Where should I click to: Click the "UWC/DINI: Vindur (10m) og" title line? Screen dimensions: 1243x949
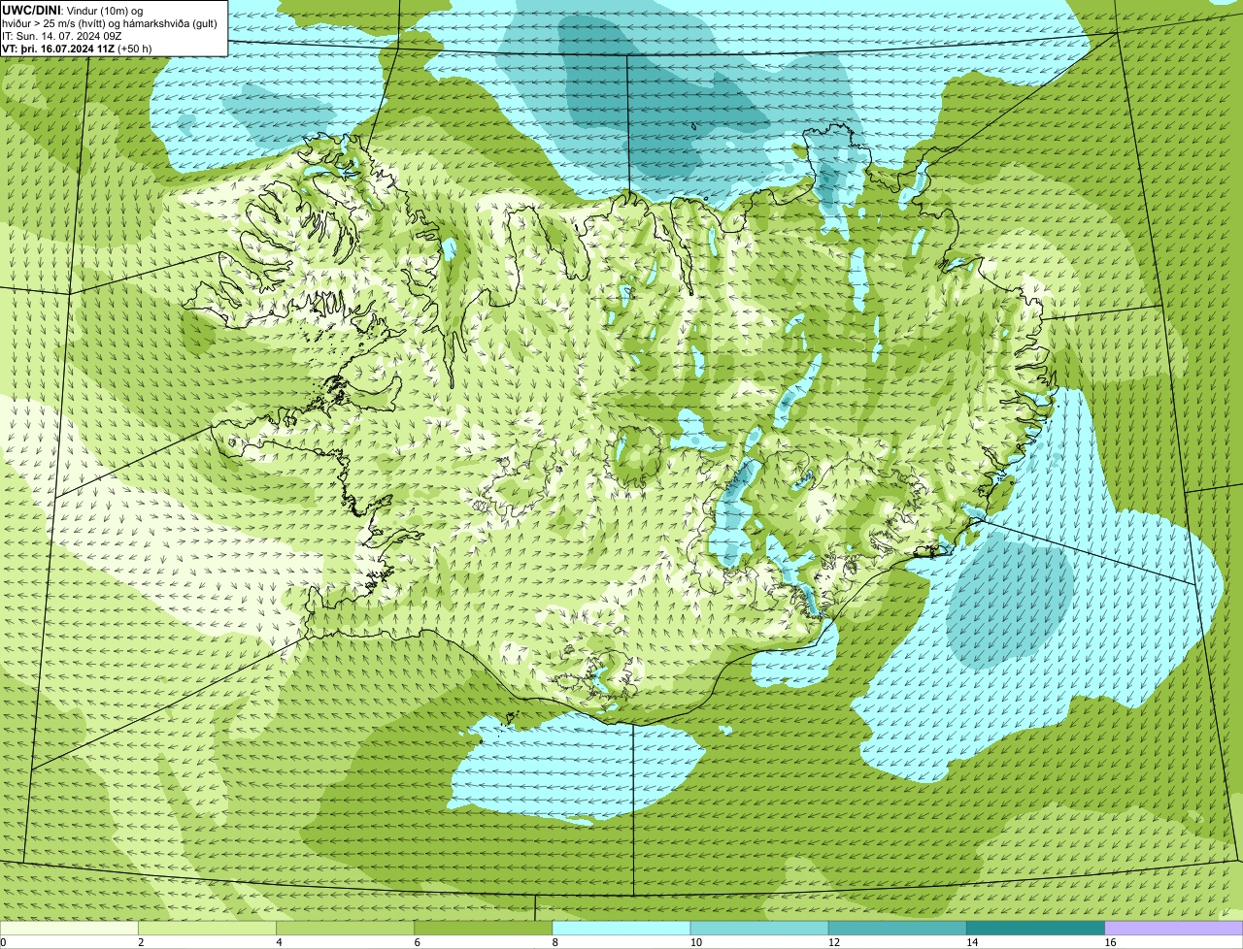pyautogui.click(x=73, y=10)
